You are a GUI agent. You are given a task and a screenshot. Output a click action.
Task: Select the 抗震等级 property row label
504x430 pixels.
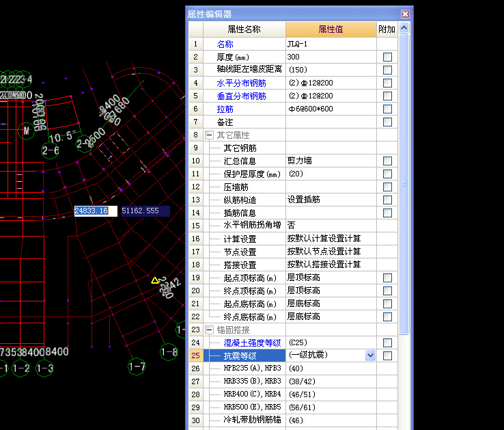point(244,355)
